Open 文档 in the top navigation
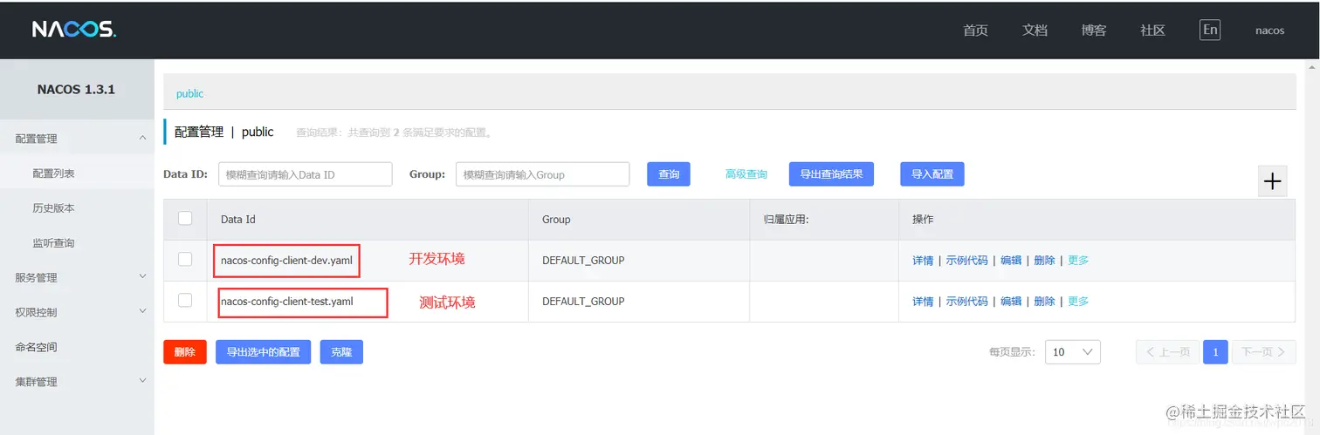1320x435 pixels. click(1035, 31)
